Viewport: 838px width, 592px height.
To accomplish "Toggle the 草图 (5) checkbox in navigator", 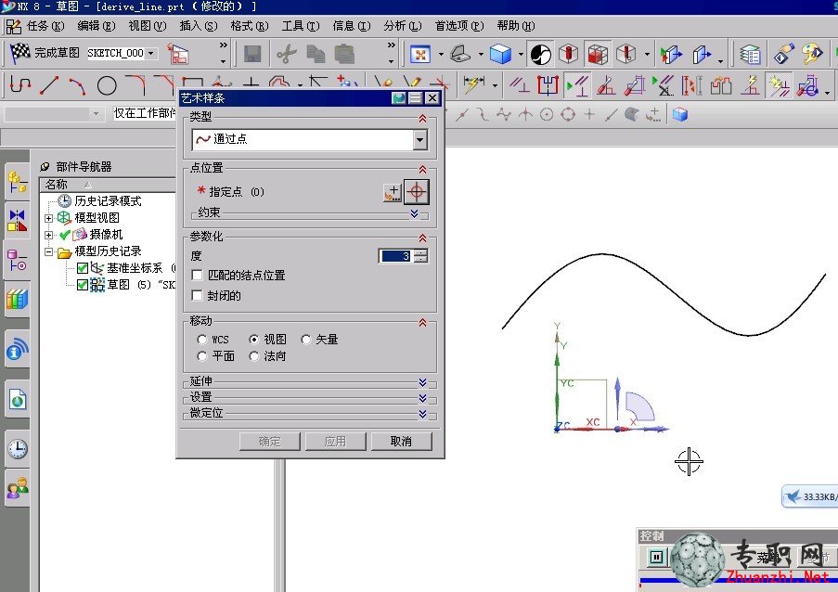I will [83, 284].
